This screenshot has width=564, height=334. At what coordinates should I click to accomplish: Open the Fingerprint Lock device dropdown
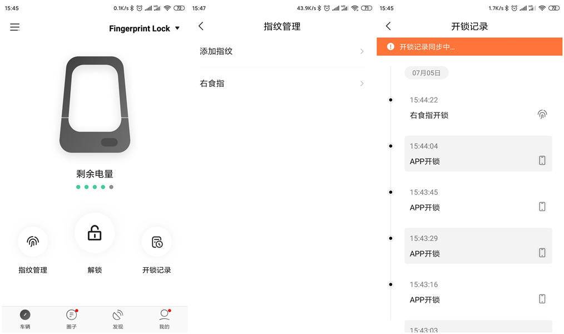click(177, 28)
